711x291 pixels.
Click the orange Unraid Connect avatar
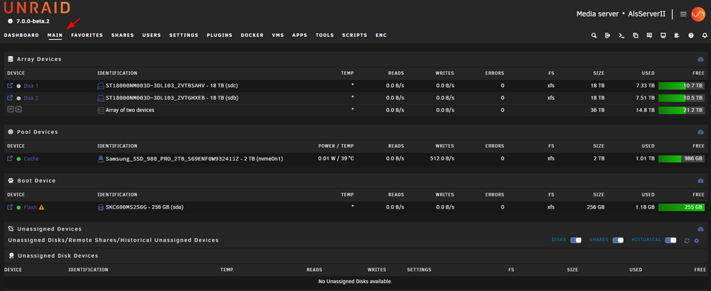(698, 14)
